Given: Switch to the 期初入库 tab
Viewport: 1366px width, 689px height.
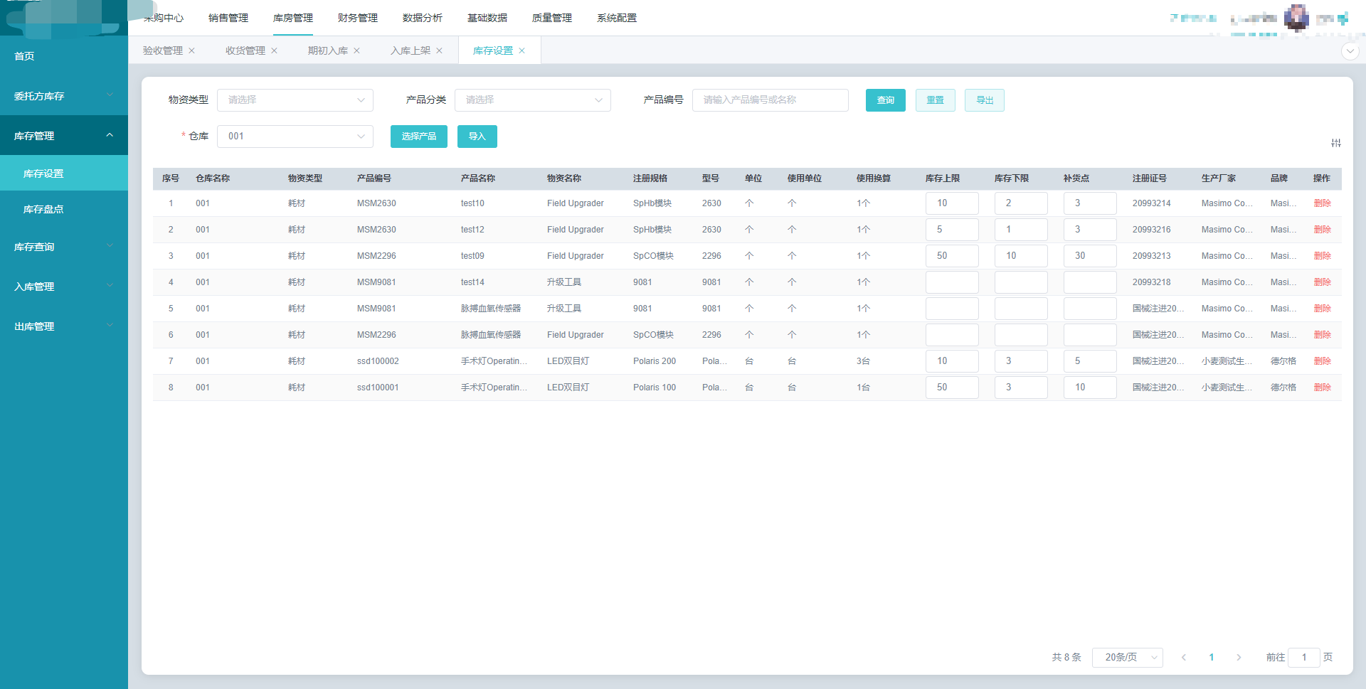Looking at the screenshot, I should [x=328, y=51].
